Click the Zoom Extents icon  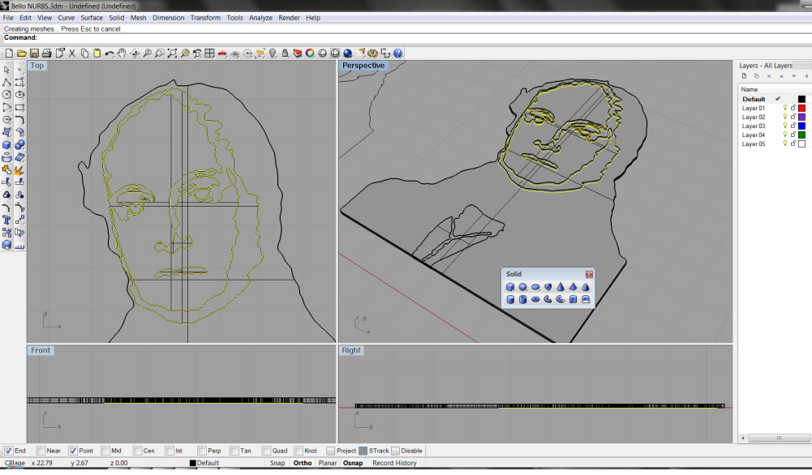click(x=172, y=53)
